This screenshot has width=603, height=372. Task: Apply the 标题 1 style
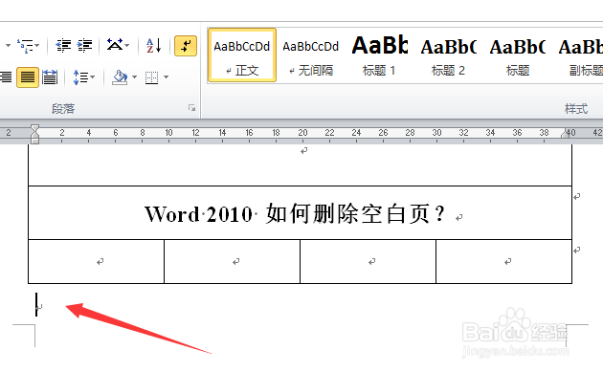pyautogui.click(x=380, y=55)
